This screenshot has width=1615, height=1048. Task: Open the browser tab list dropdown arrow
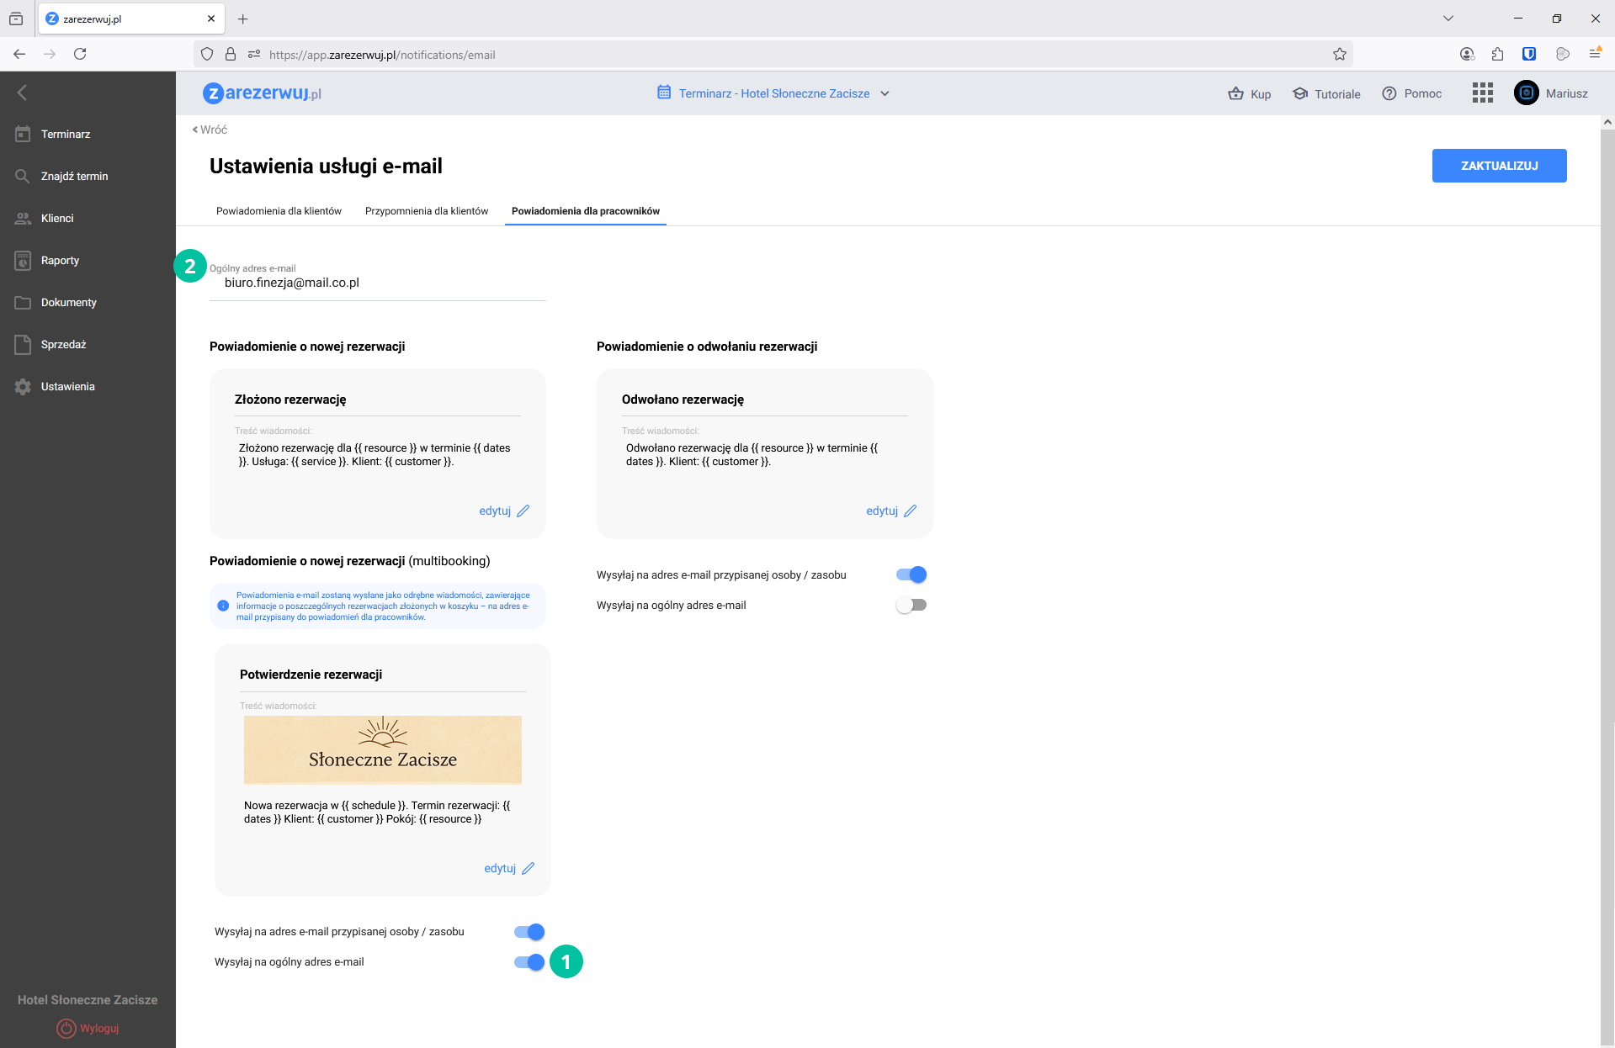click(x=1448, y=19)
